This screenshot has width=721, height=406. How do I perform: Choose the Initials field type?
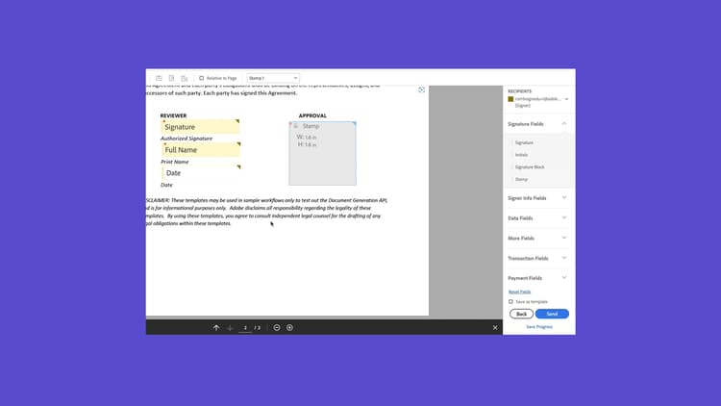point(521,155)
